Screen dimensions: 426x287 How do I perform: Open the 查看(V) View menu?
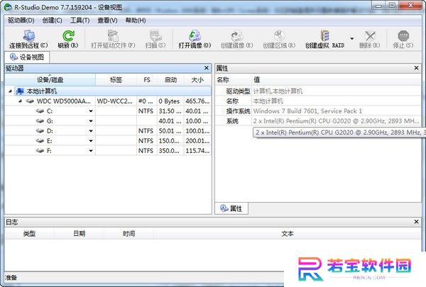[x=107, y=21]
